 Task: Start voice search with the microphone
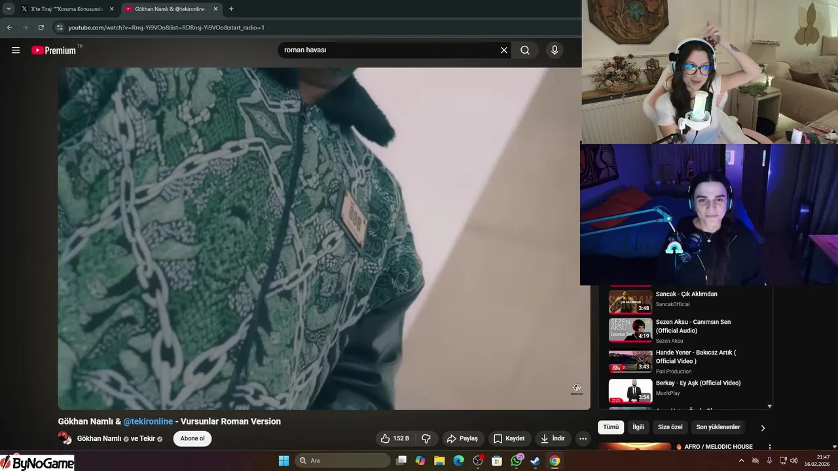pos(555,50)
